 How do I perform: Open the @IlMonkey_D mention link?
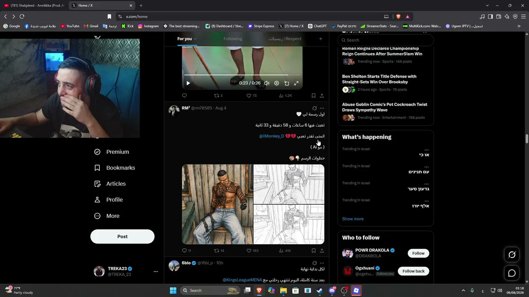click(272, 136)
